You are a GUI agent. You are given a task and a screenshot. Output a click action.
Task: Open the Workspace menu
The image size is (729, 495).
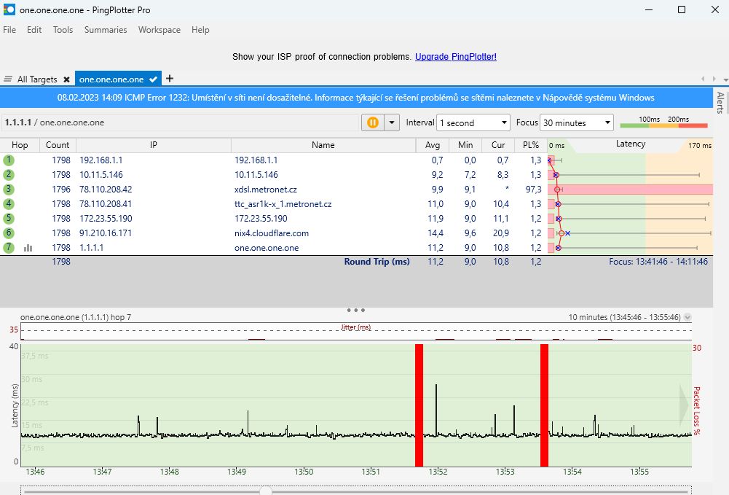tap(159, 30)
